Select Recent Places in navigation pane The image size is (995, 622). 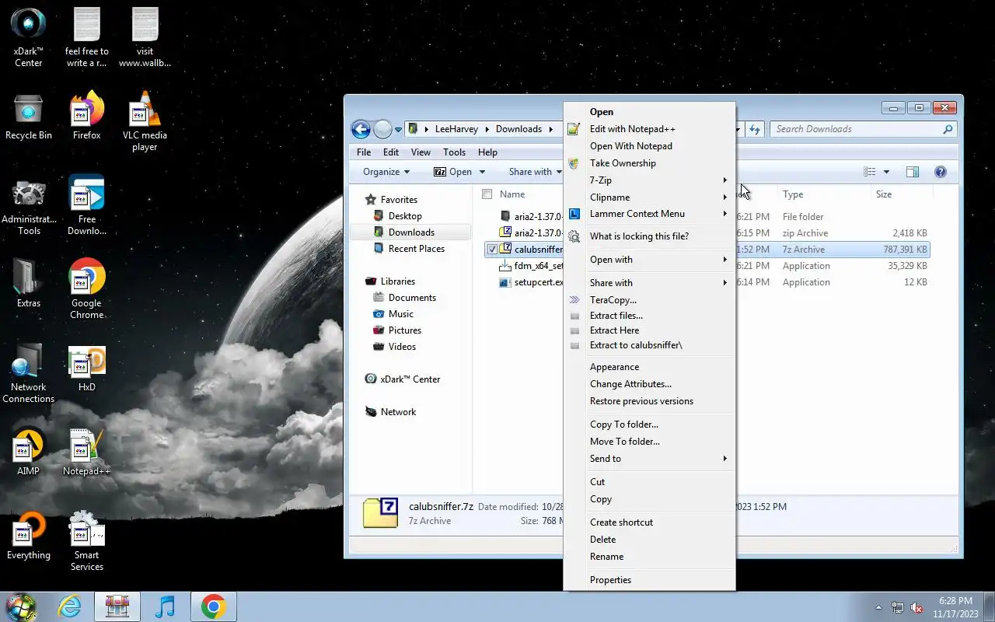(416, 249)
